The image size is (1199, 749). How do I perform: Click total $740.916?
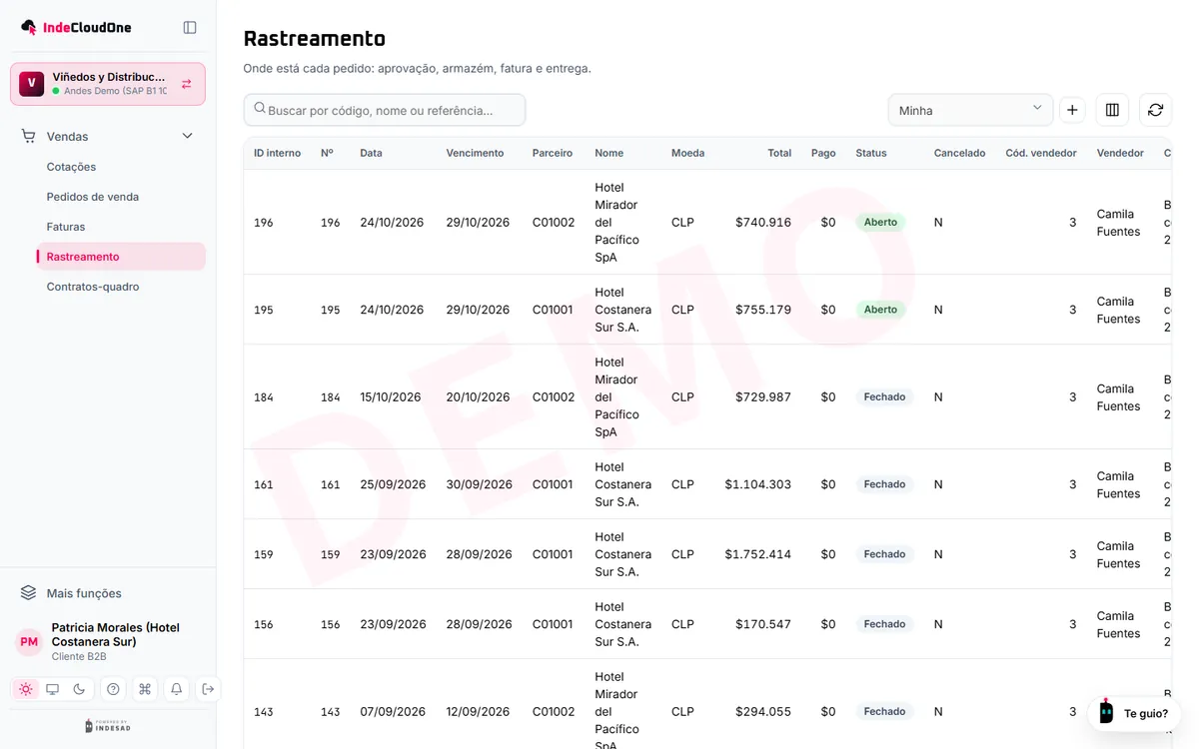point(763,222)
